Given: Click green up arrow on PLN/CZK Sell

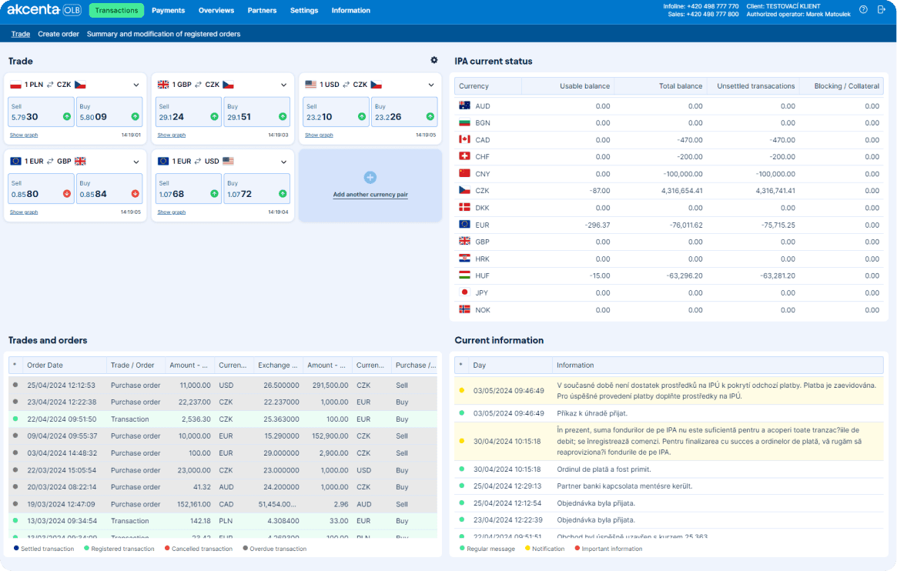Looking at the screenshot, I should (67, 117).
